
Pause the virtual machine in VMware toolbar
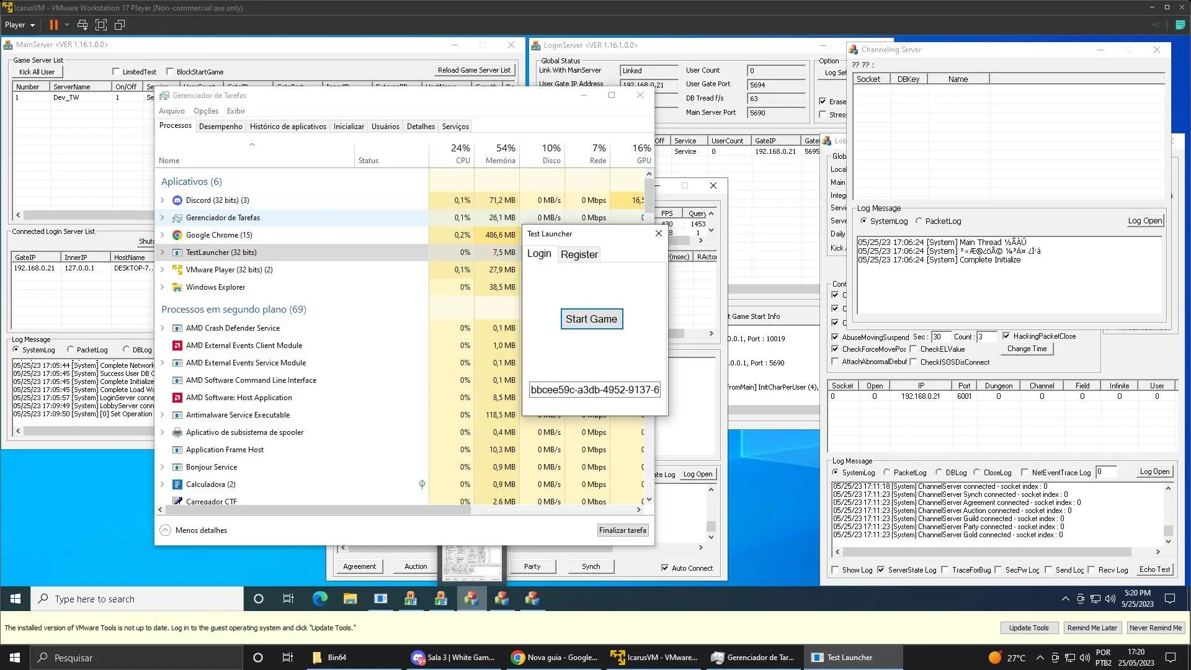pos(54,25)
